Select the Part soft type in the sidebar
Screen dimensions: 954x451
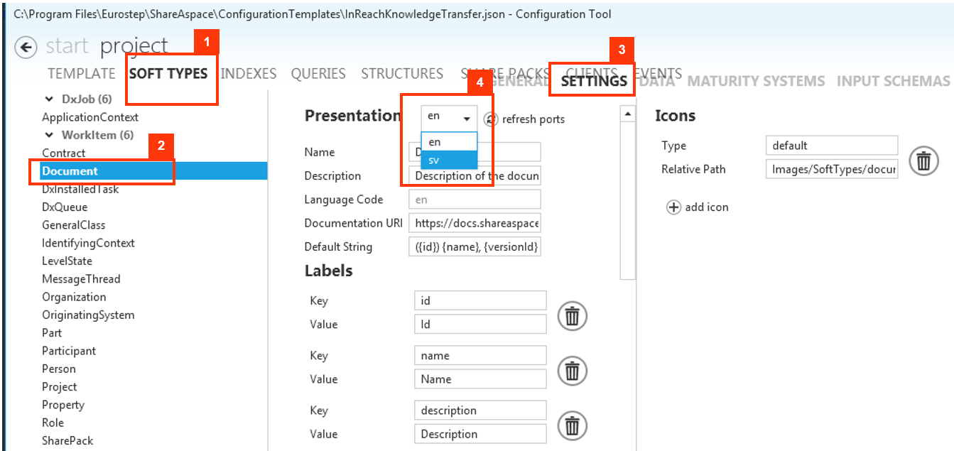coord(51,332)
